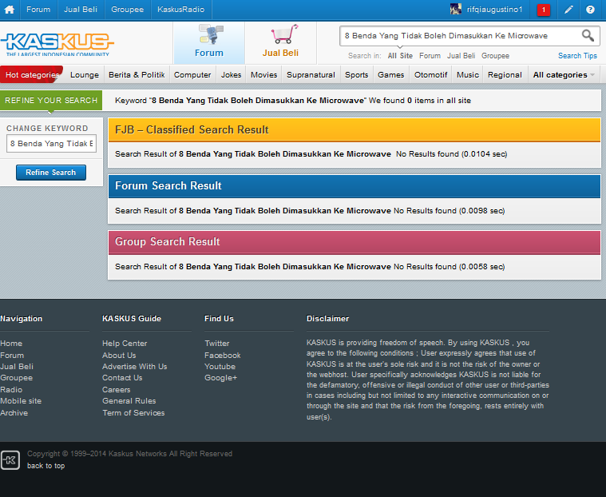
Task: Click FJB – Classified Search Result header
Action: (354, 130)
